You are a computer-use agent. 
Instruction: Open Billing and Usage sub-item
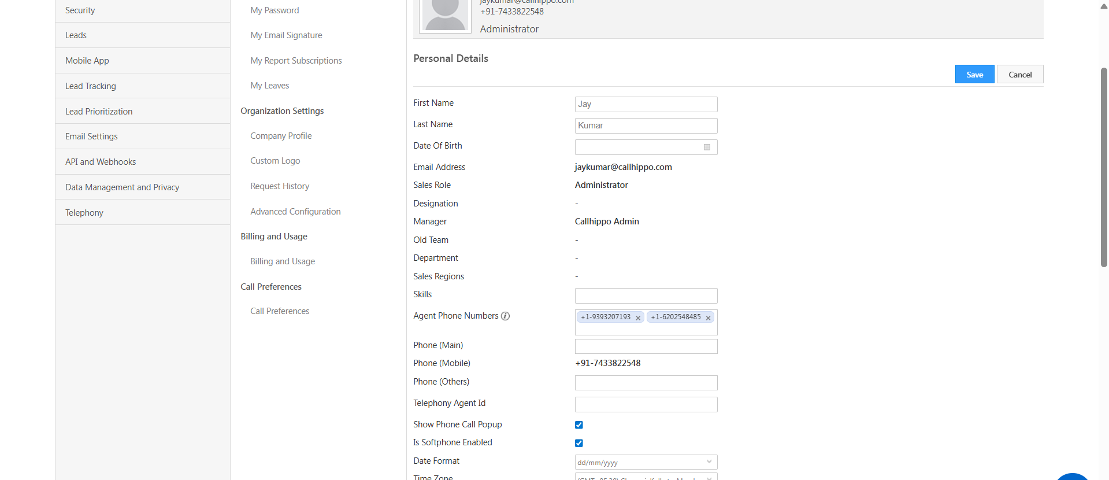click(283, 261)
